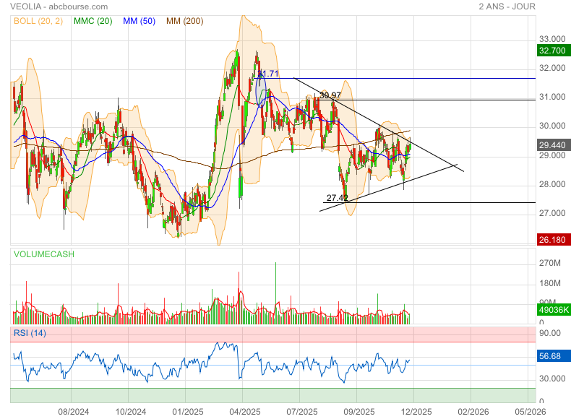Click the 30.97 horizontal level annotation
The image size is (571, 419).
click(x=330, y=95)
